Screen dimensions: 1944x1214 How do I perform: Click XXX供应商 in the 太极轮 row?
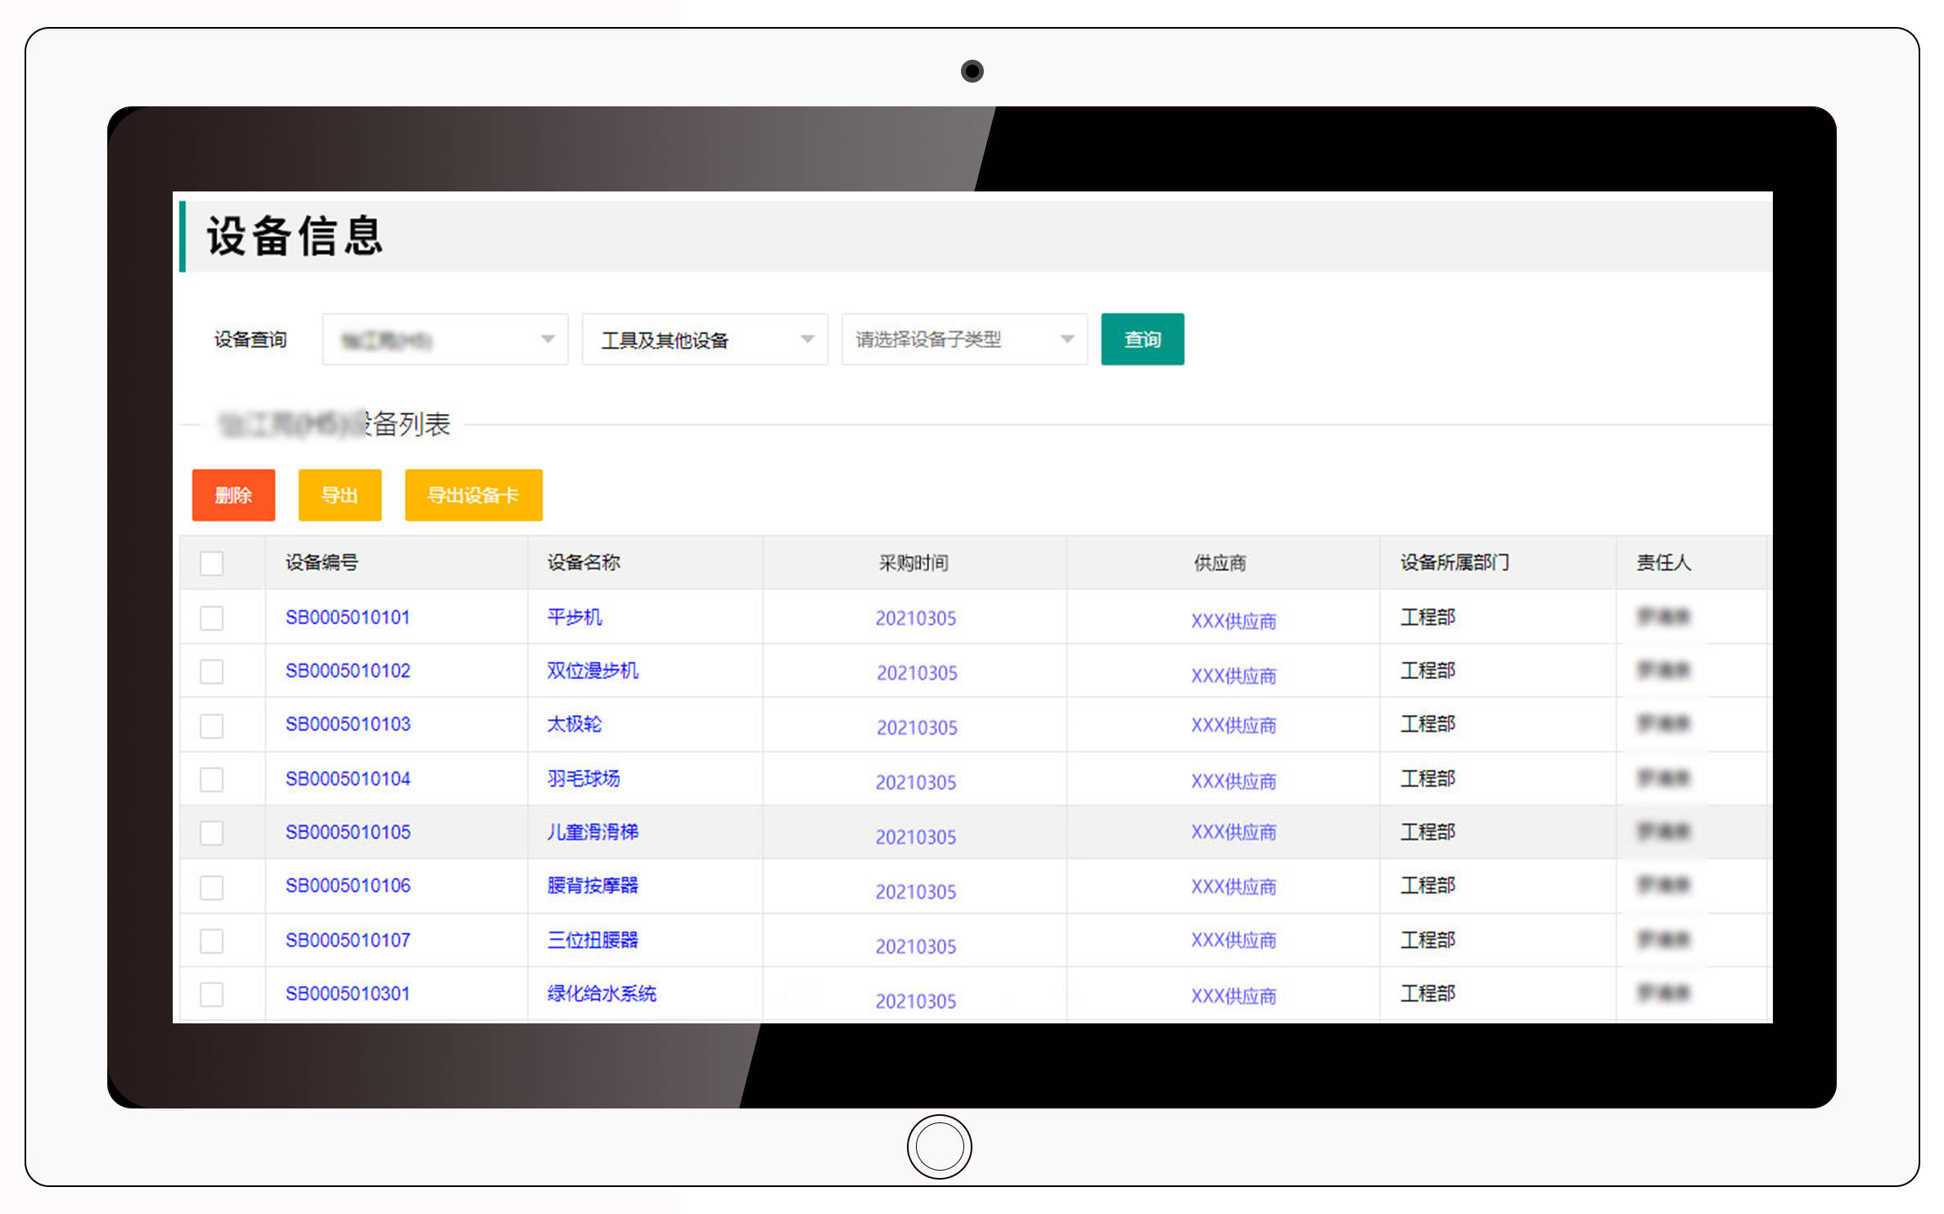(1234, 726)
